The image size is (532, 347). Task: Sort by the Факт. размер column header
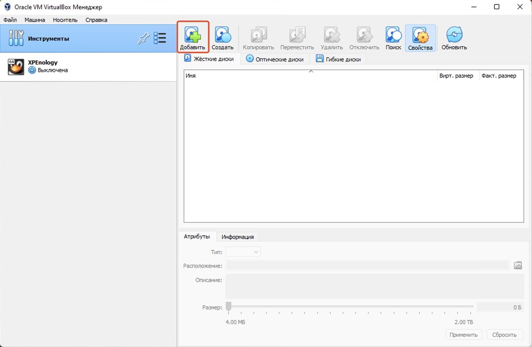point(501,75)
